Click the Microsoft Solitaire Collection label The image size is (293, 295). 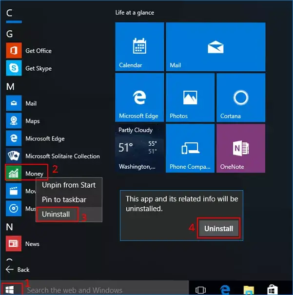62,156
